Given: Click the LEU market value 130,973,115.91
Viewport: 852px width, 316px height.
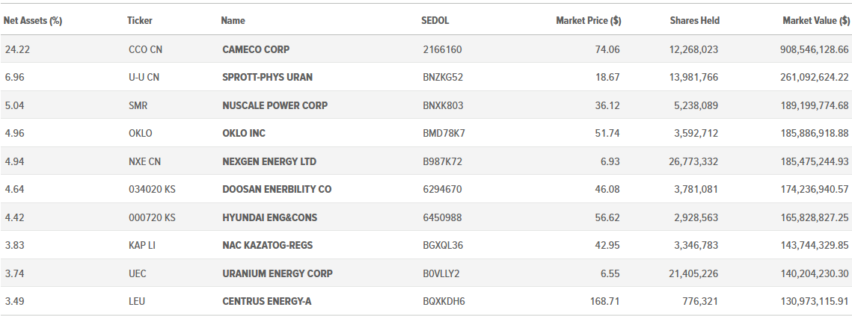Looking at the screenshot, I should pyautogui.click(x=814, y=301).
